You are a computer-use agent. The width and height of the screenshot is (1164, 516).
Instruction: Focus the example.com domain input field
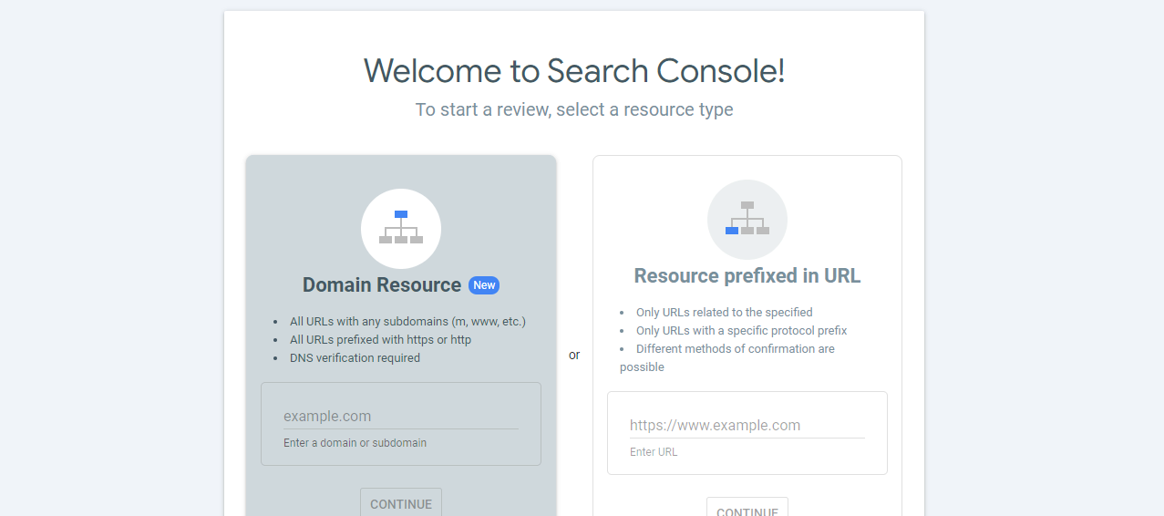401,417
